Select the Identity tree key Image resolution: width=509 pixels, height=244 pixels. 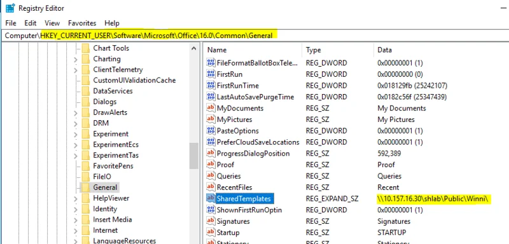(105, 208)
